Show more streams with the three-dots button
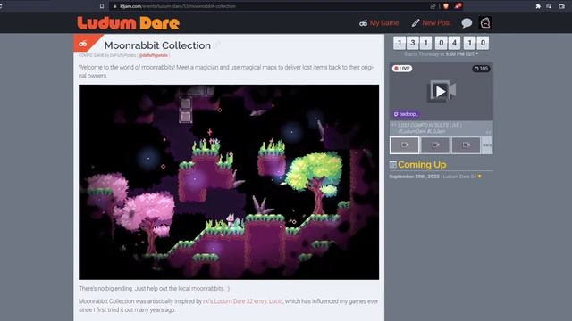 [487, 145]
